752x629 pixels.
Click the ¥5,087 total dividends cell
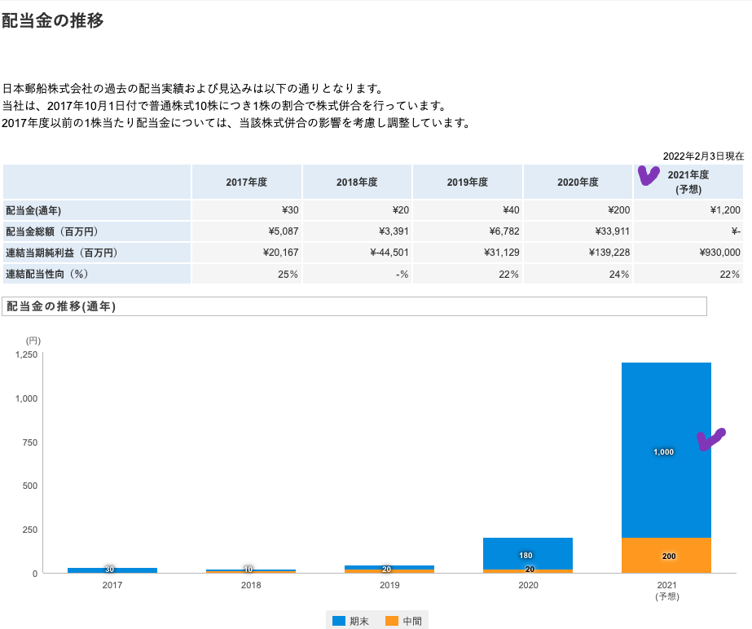coord(247,231)
